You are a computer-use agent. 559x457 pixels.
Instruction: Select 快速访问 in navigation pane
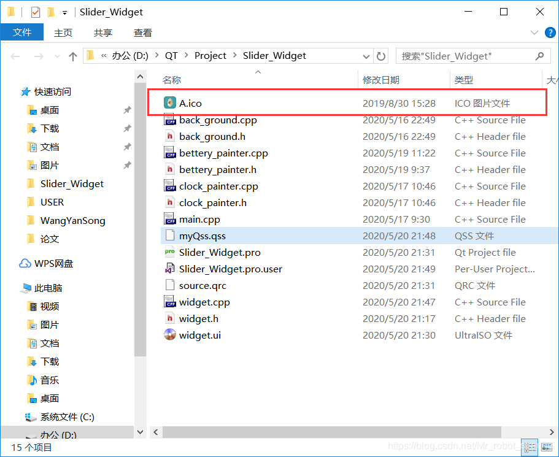(45, 91)
